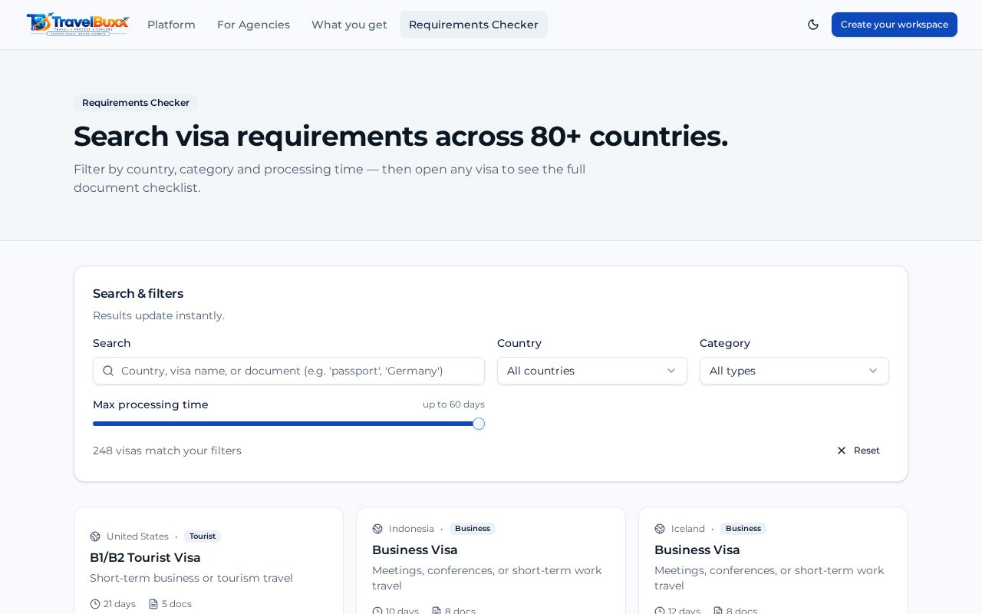Click the globe icon beside Indonesia

(377, 529)
